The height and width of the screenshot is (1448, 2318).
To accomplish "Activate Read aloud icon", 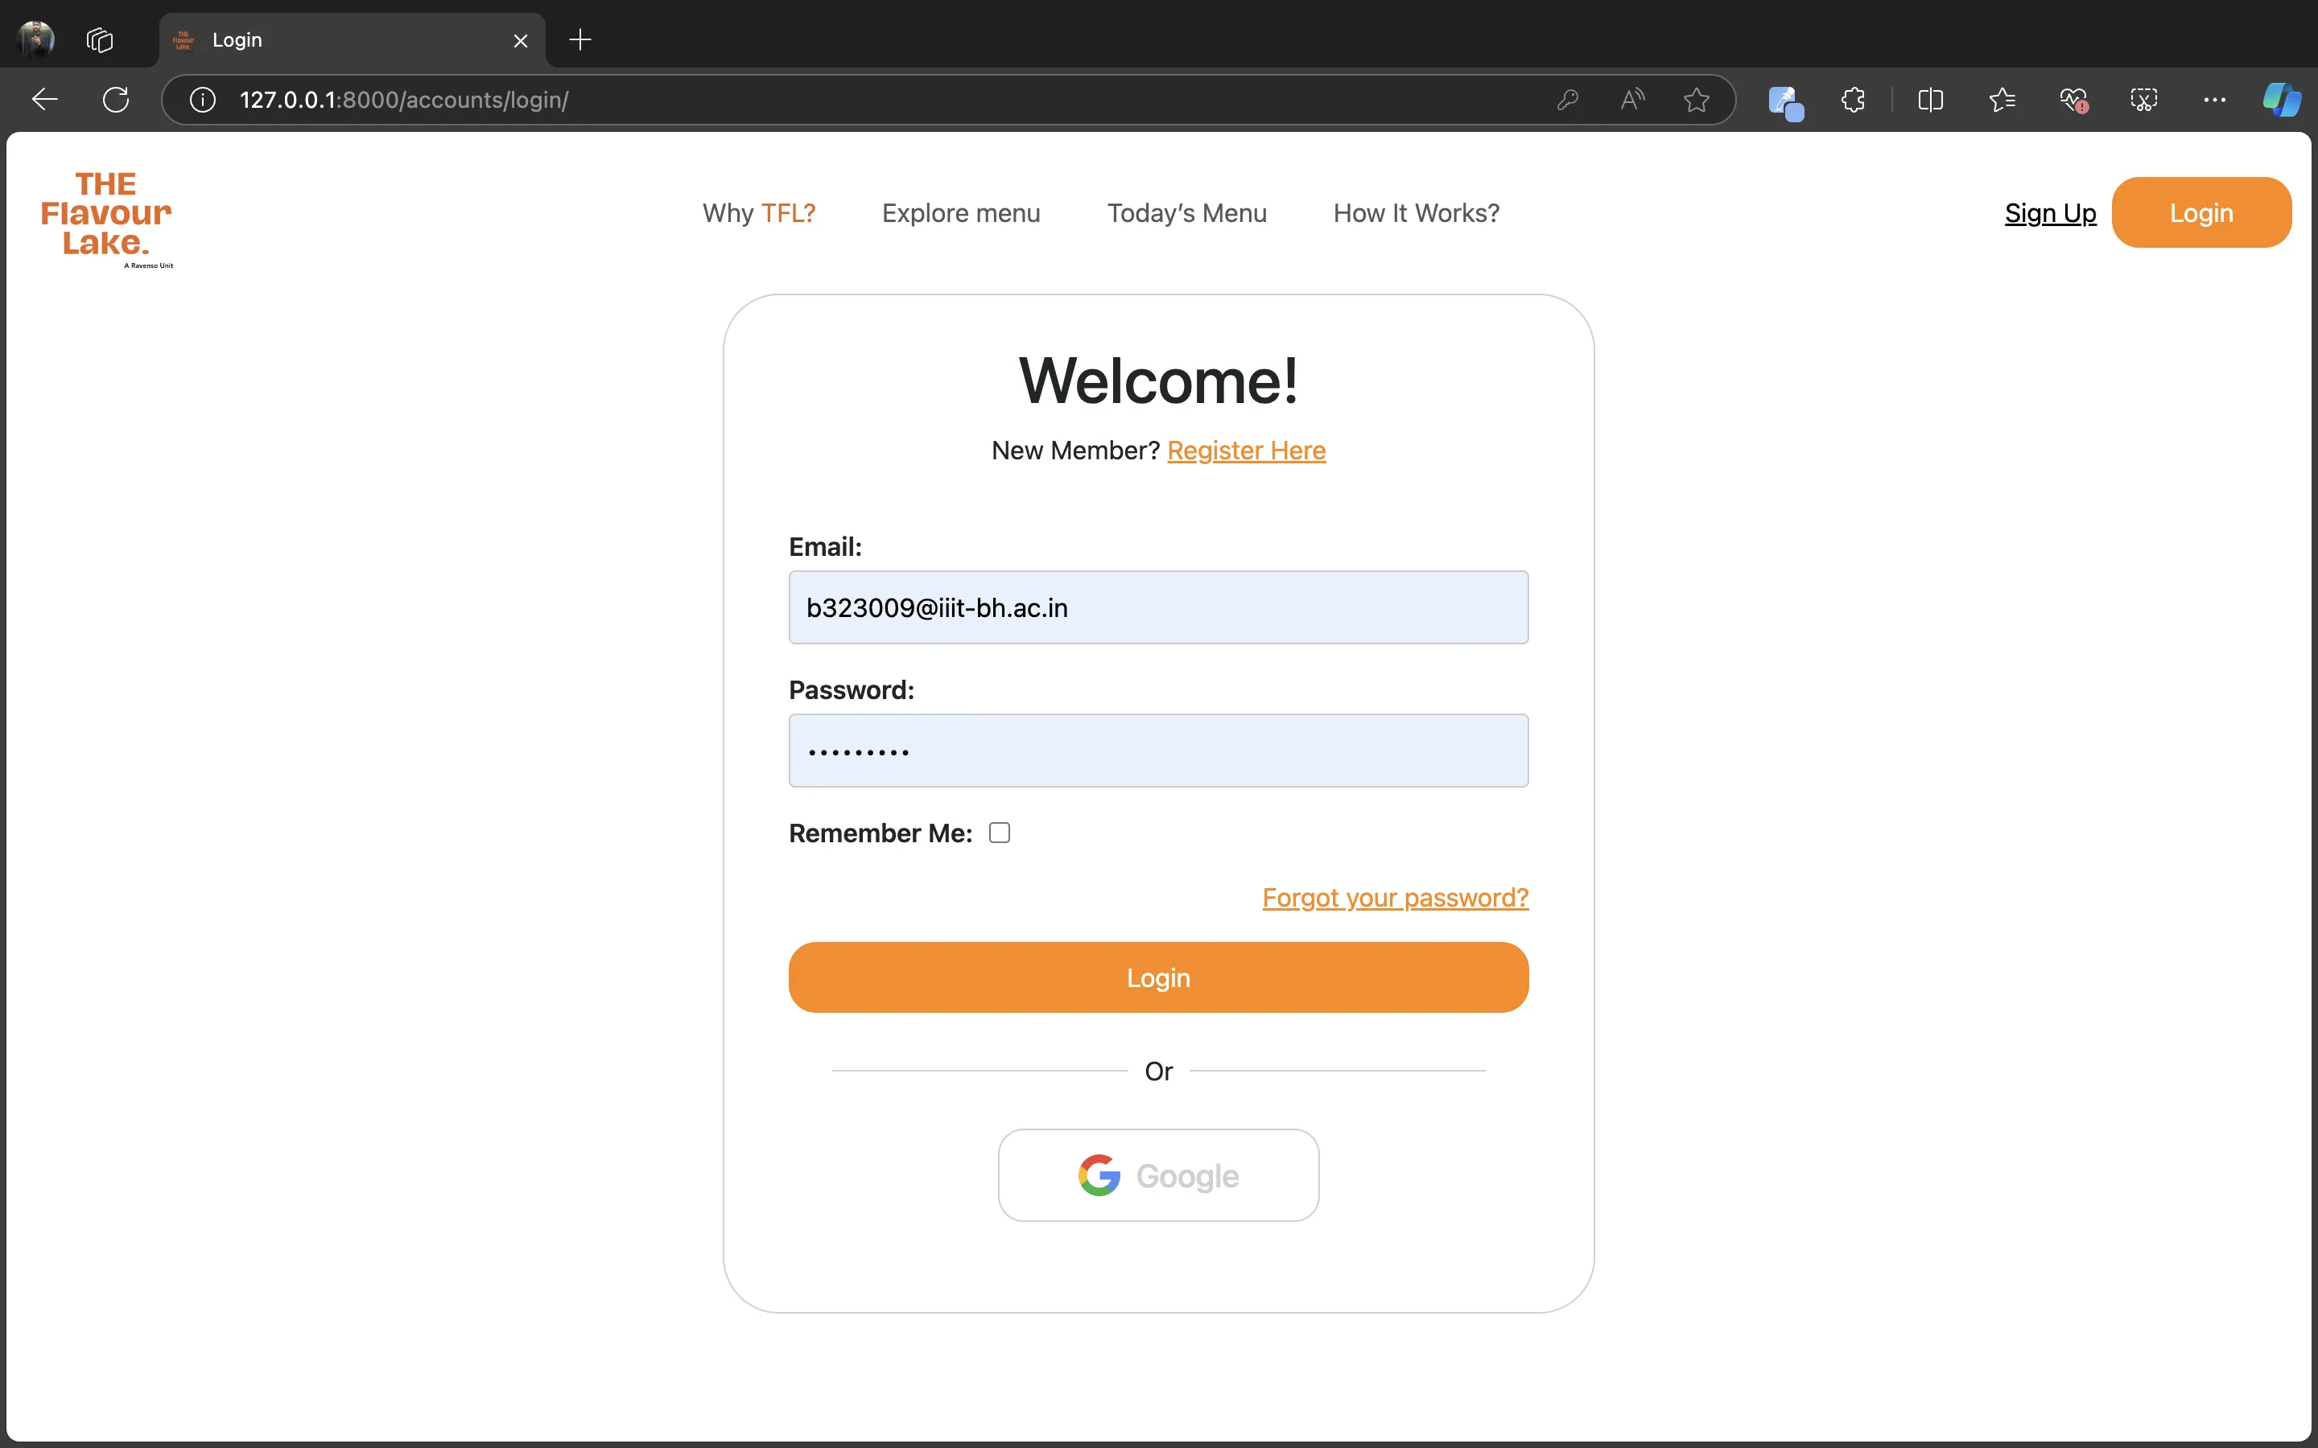I will point(1632,100).
